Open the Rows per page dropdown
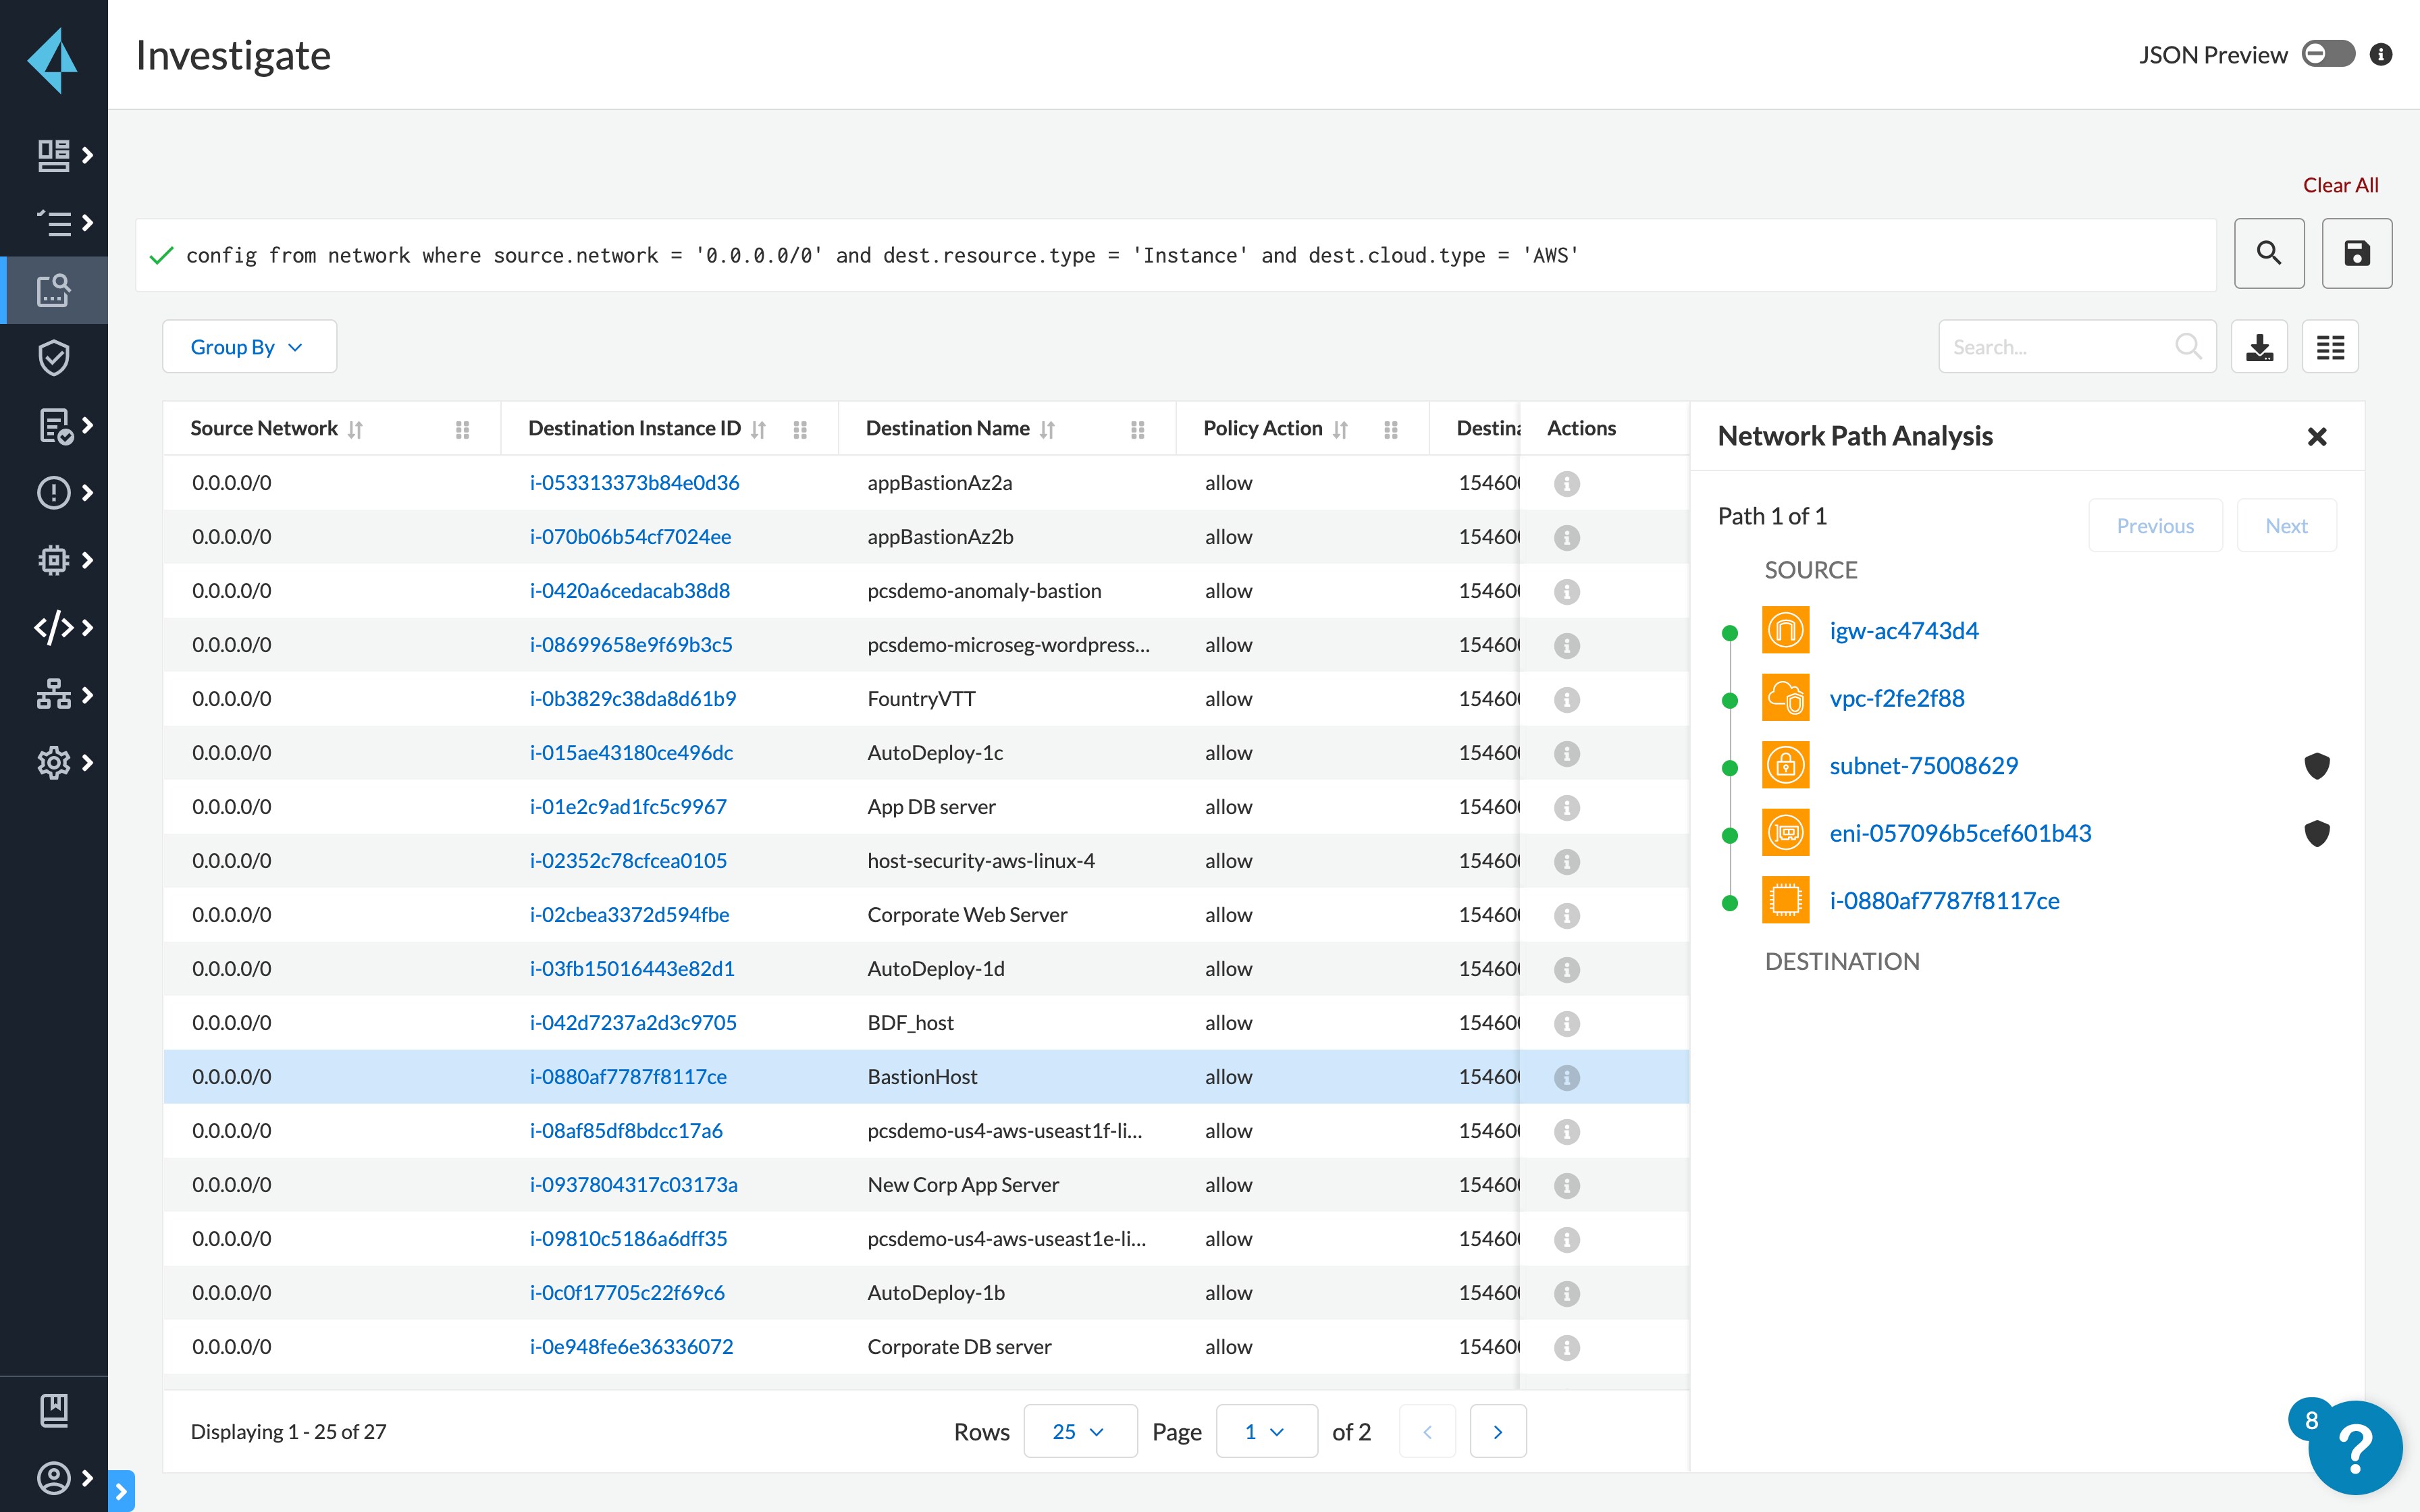Screen dimensions: 2420x1512 (1079, 1431)
